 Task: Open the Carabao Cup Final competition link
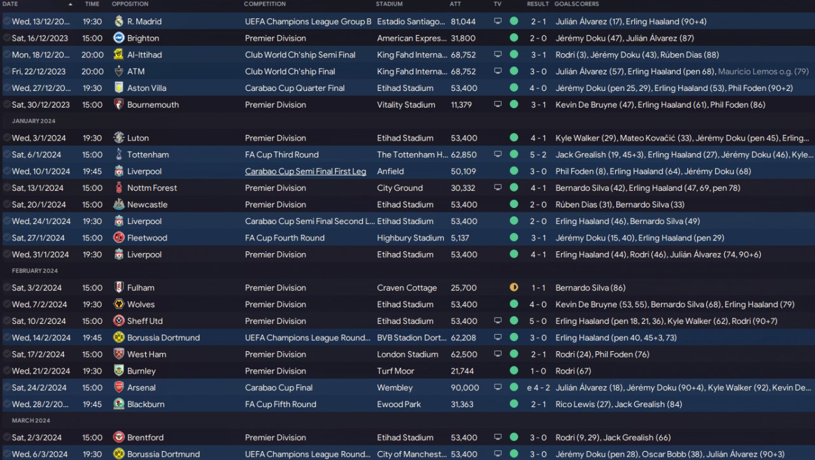pyautogui.click(x=279, y=387)
